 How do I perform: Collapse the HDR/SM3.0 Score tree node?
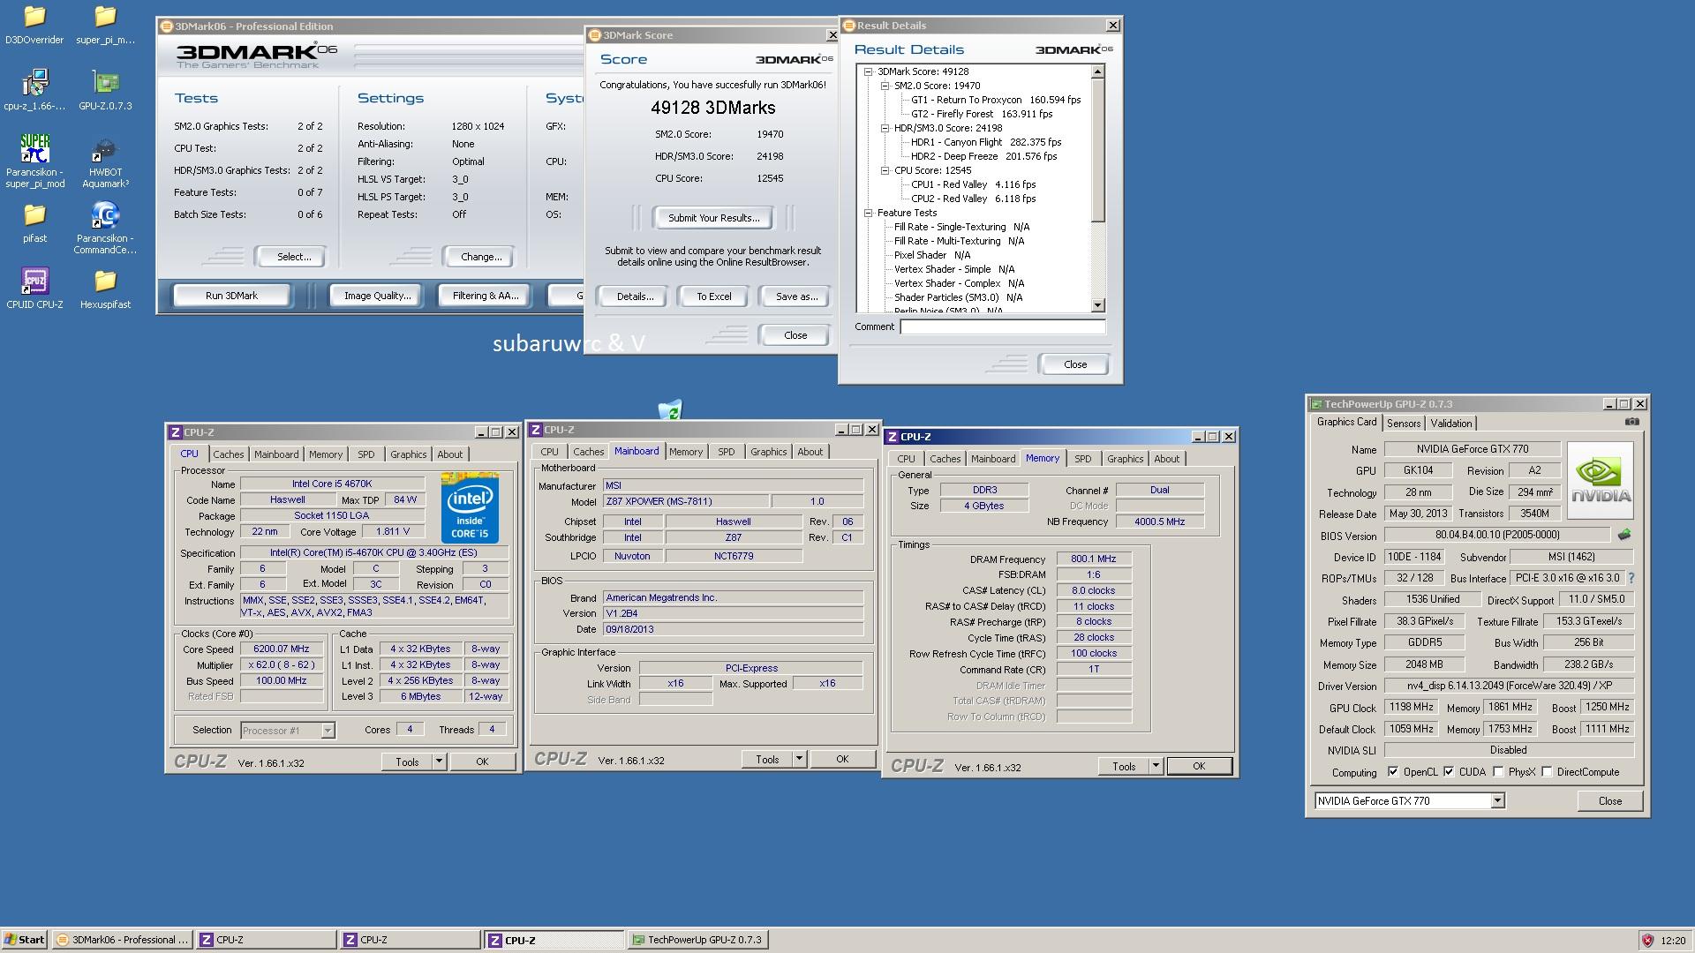point(885,128)
